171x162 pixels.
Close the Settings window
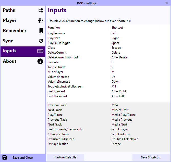click(166, 3)
